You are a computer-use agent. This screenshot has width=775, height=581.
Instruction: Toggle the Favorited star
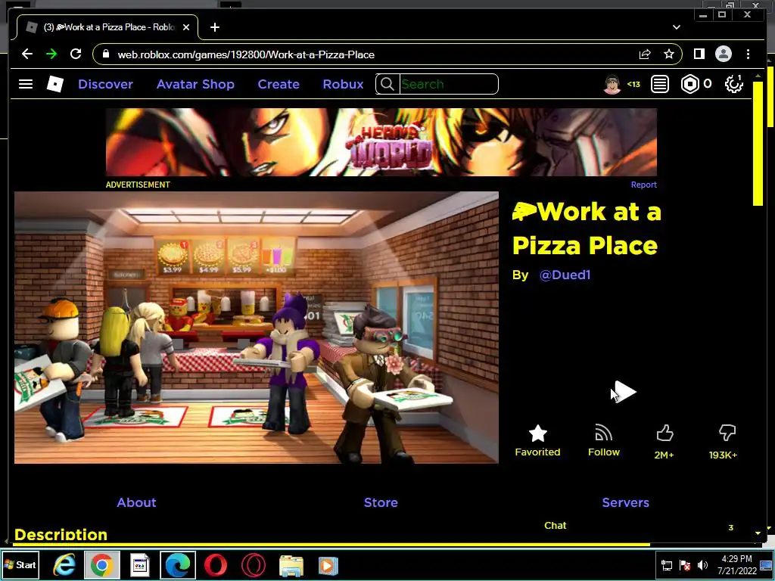[538, 433]
